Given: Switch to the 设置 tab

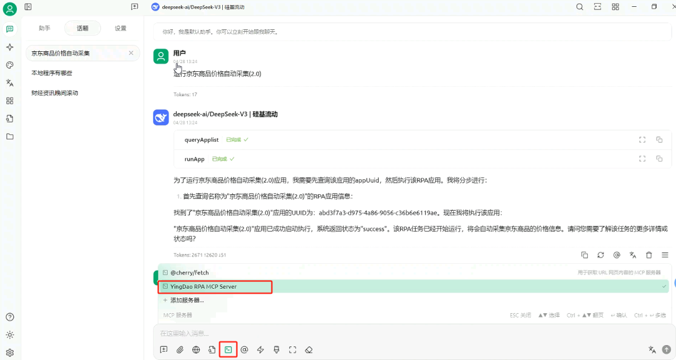Looking at the screenshot, I should point(120,28).
